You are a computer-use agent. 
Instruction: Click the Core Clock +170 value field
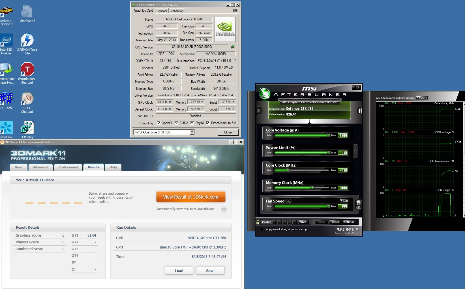(343, 170)
